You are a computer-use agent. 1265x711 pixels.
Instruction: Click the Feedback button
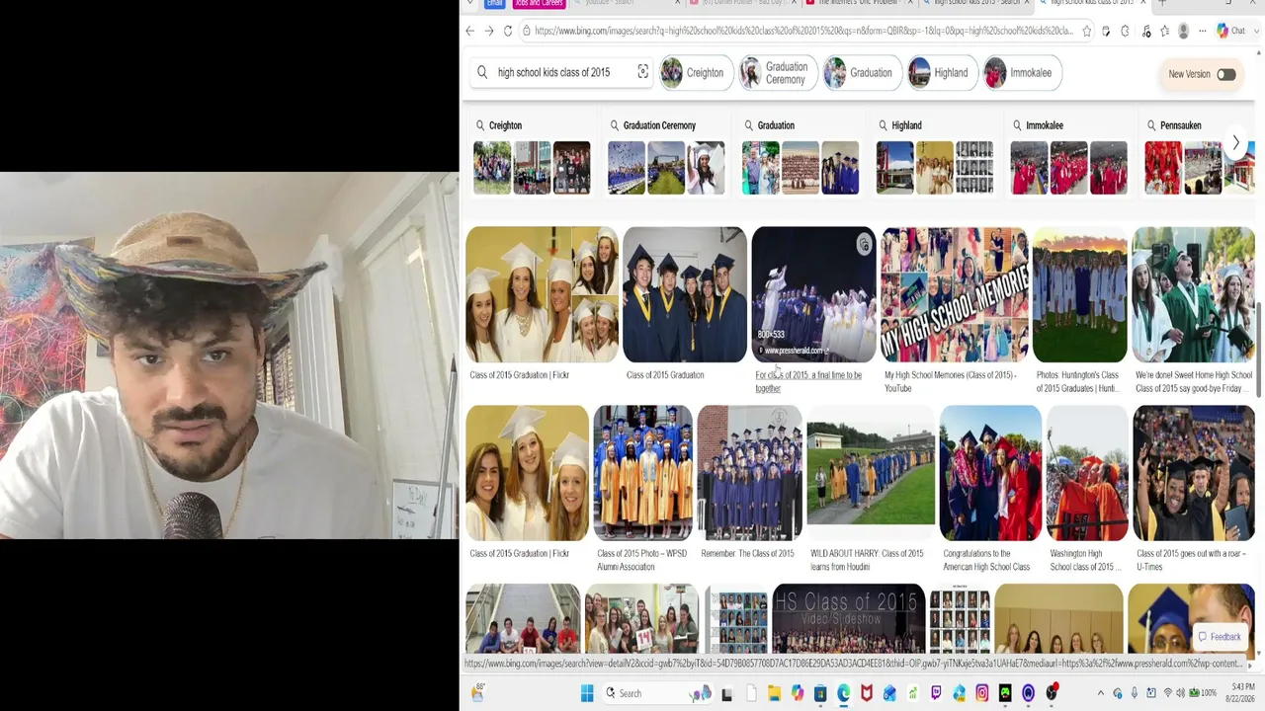(x=1219, y=637)
